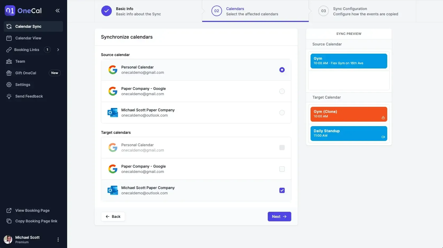This screenshot has width=443, height=248.
Task: Open Michael Scott's account options menu
Action: tap(58, 239)
